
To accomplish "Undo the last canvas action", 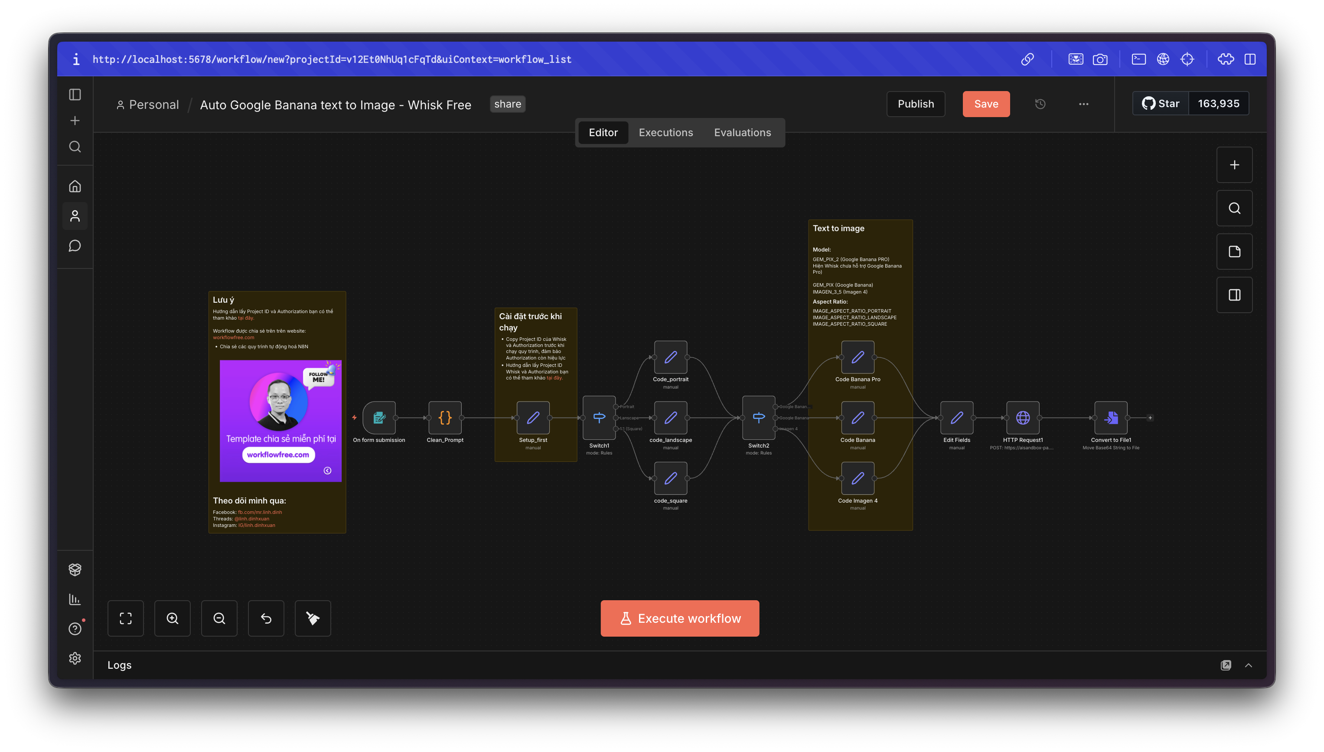I will (x=266, y=618).
